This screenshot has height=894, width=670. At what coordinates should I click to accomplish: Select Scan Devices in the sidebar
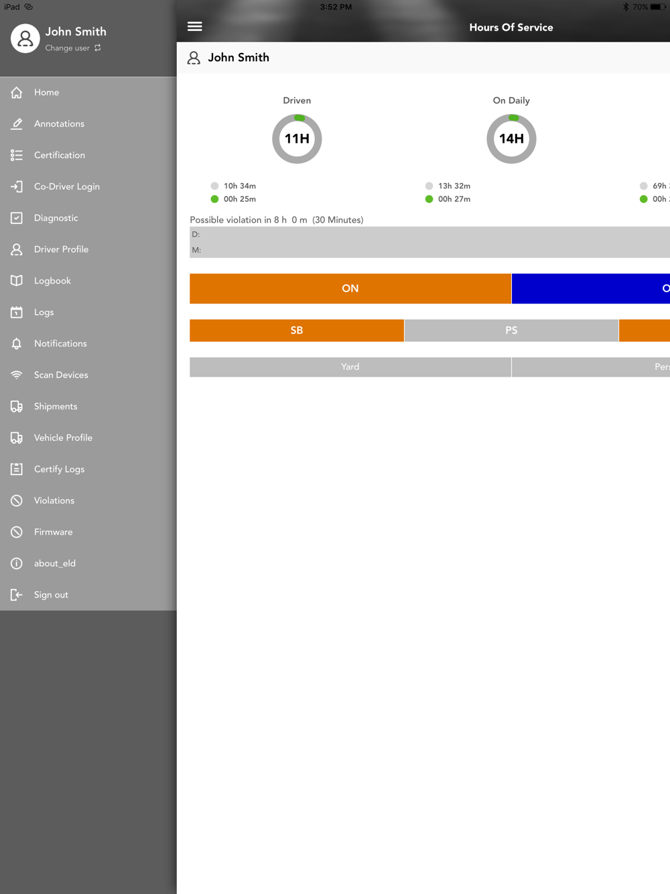coord(88,375)
